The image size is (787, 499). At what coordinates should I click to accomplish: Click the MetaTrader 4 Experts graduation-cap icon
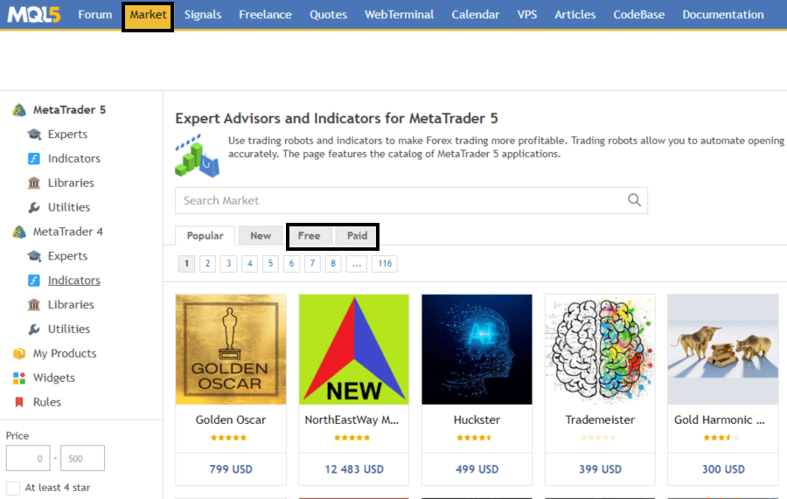tap(34, 256)
